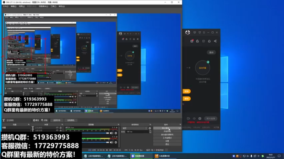
Task: Click the transition duration field
Action: [x=137, y=132]
